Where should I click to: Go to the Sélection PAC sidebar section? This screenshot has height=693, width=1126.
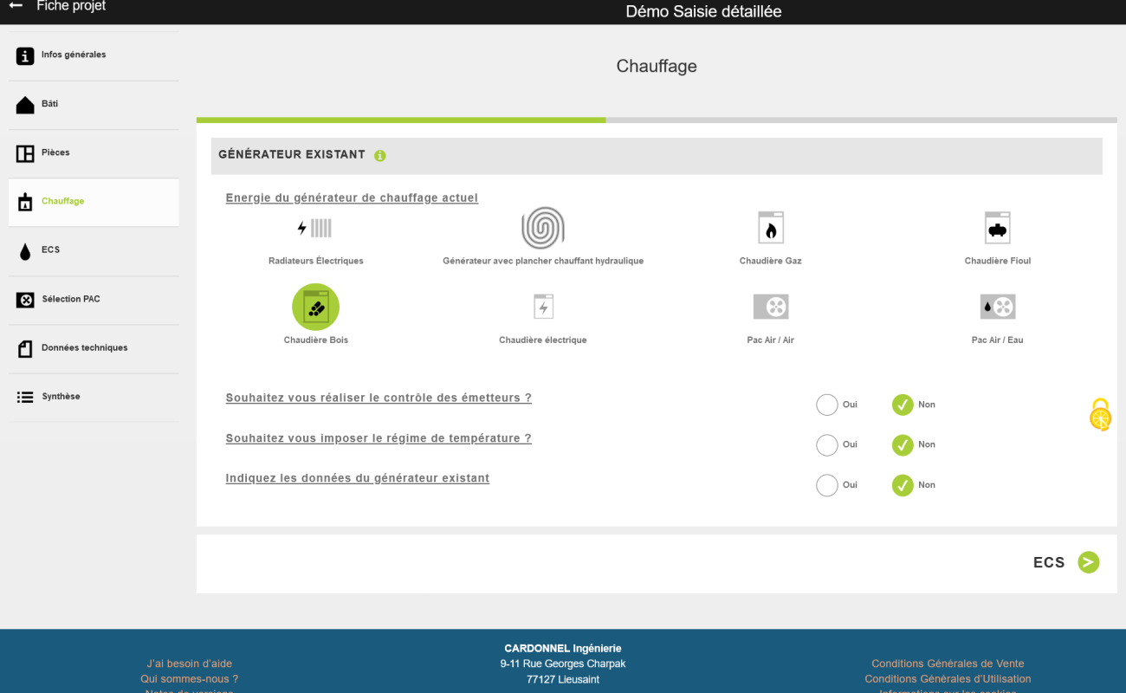click(94, 300)
